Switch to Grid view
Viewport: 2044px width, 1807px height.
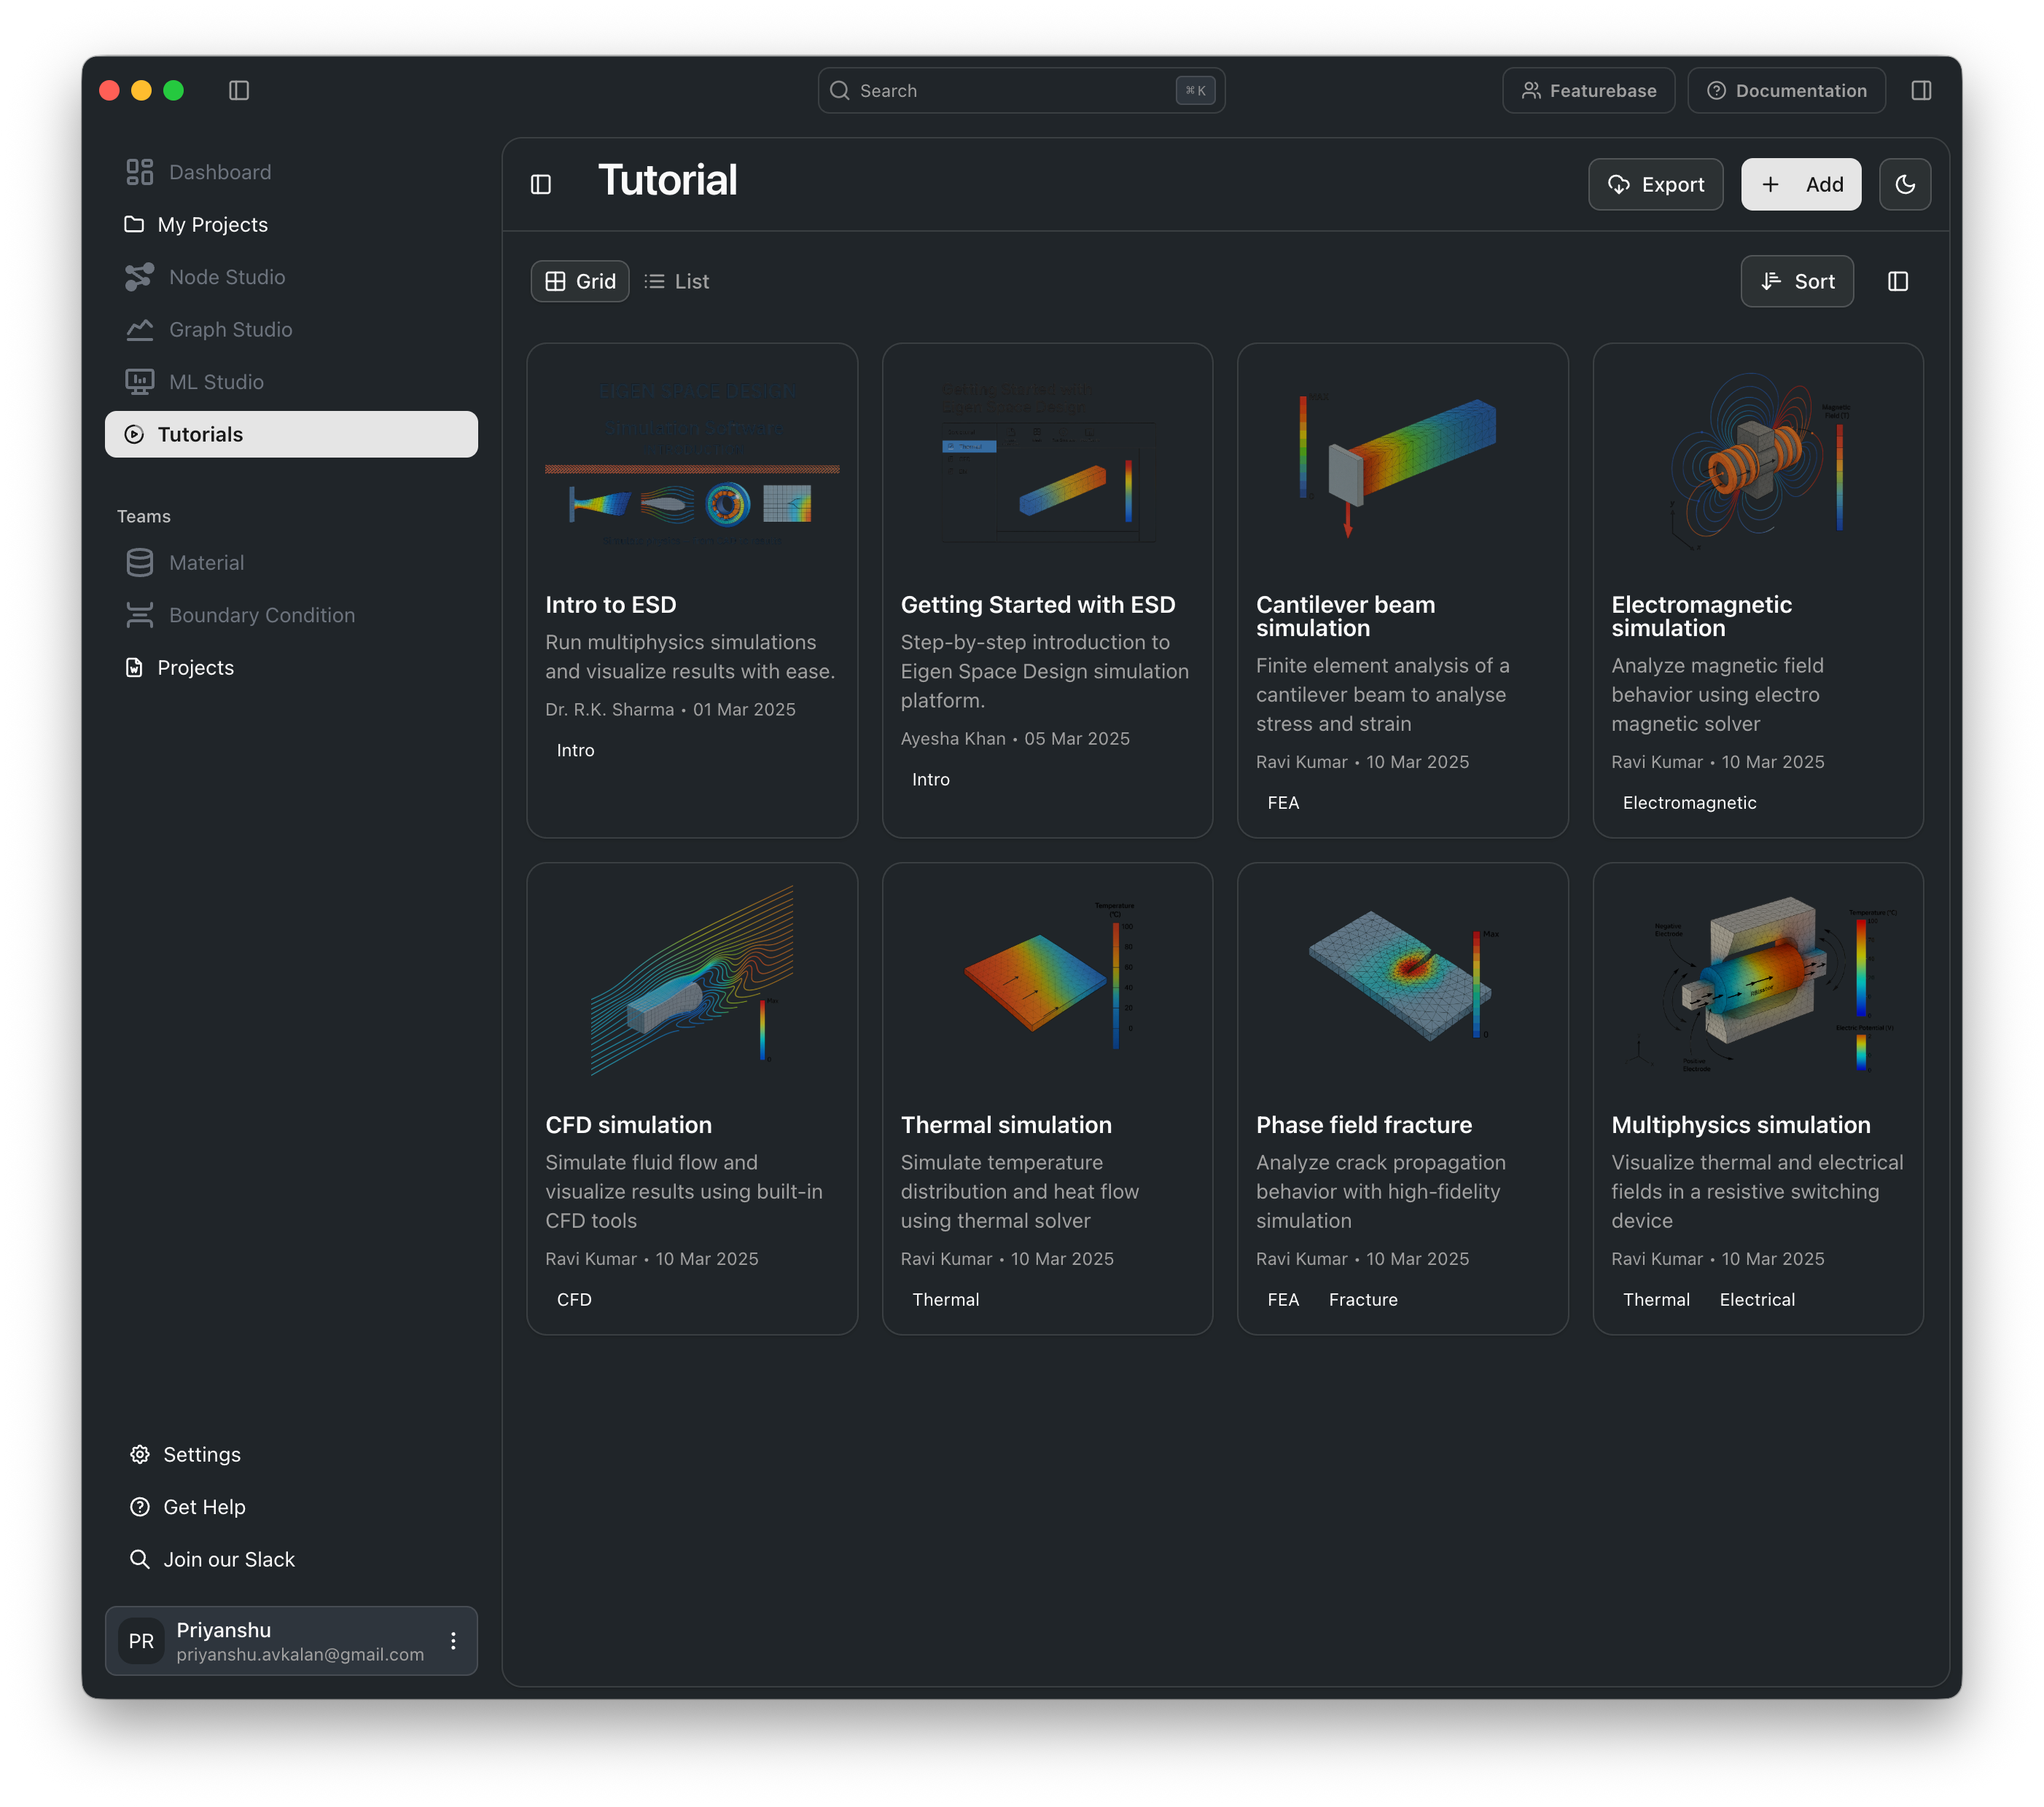tap(580, 282)
